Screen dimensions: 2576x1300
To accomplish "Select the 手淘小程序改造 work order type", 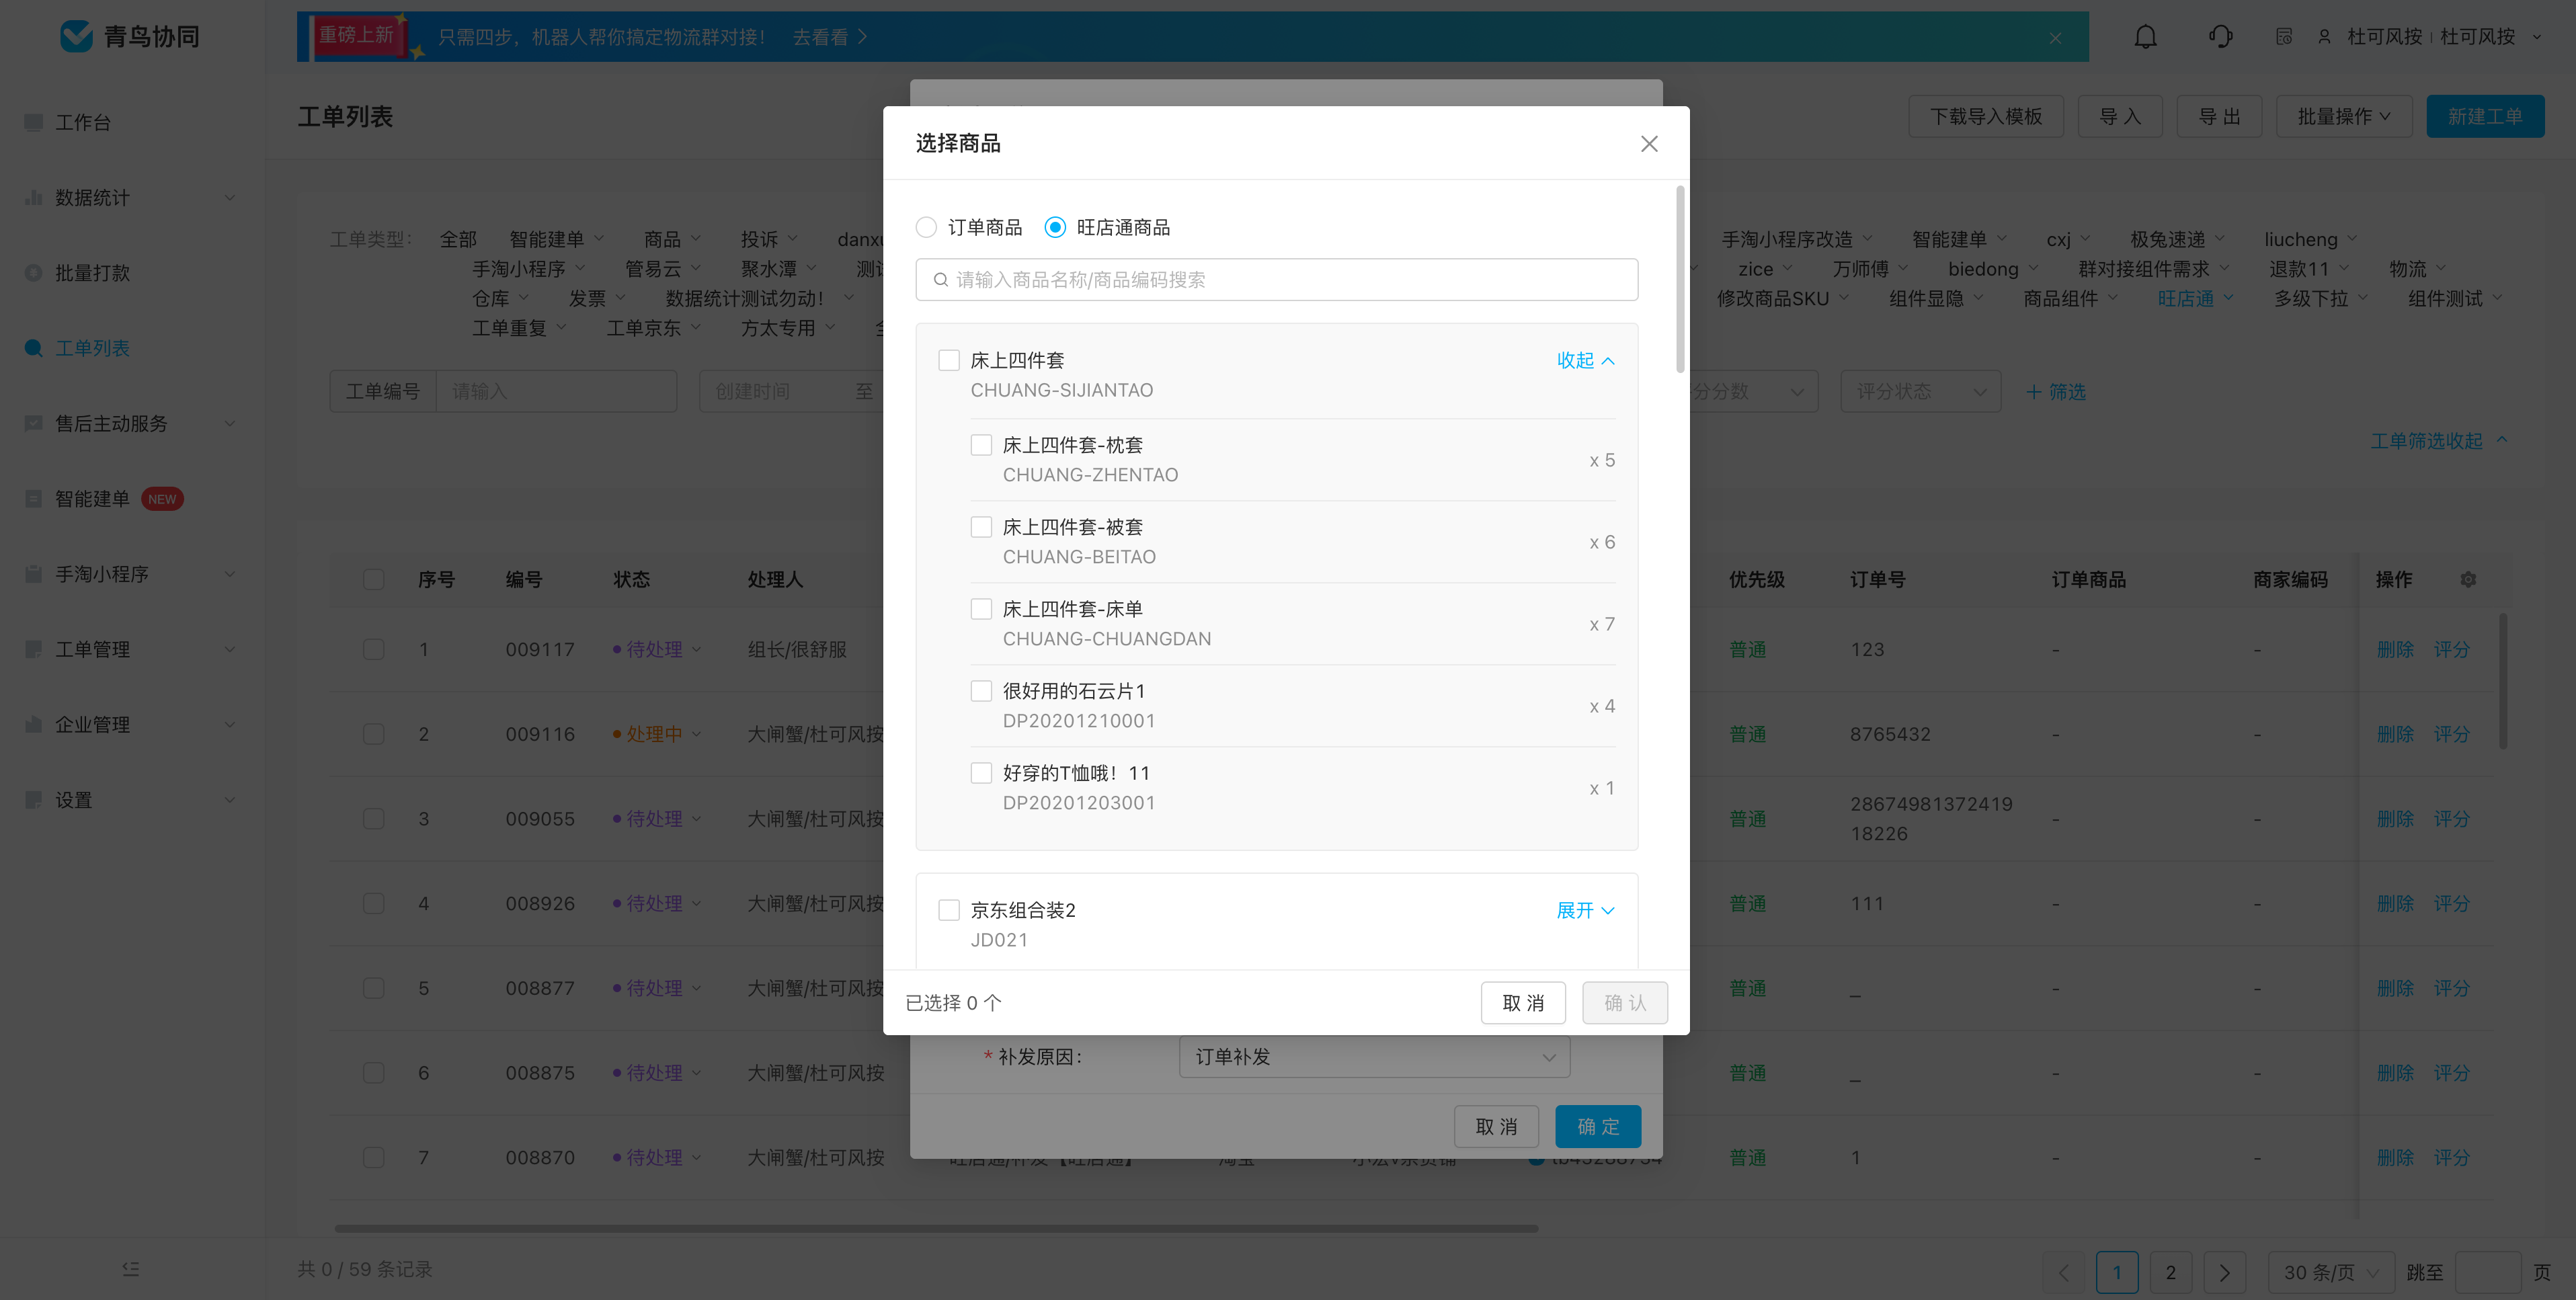I will [1787, 239].
